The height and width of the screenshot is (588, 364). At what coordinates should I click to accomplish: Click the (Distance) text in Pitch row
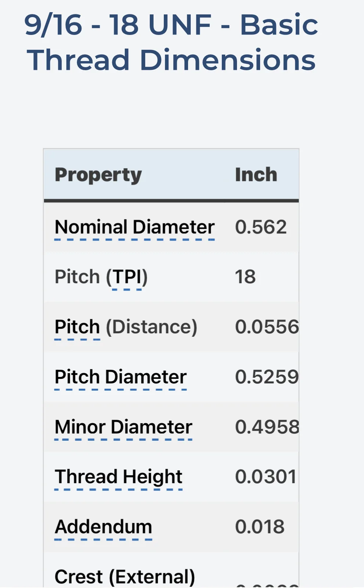click(x=151, y=327)
